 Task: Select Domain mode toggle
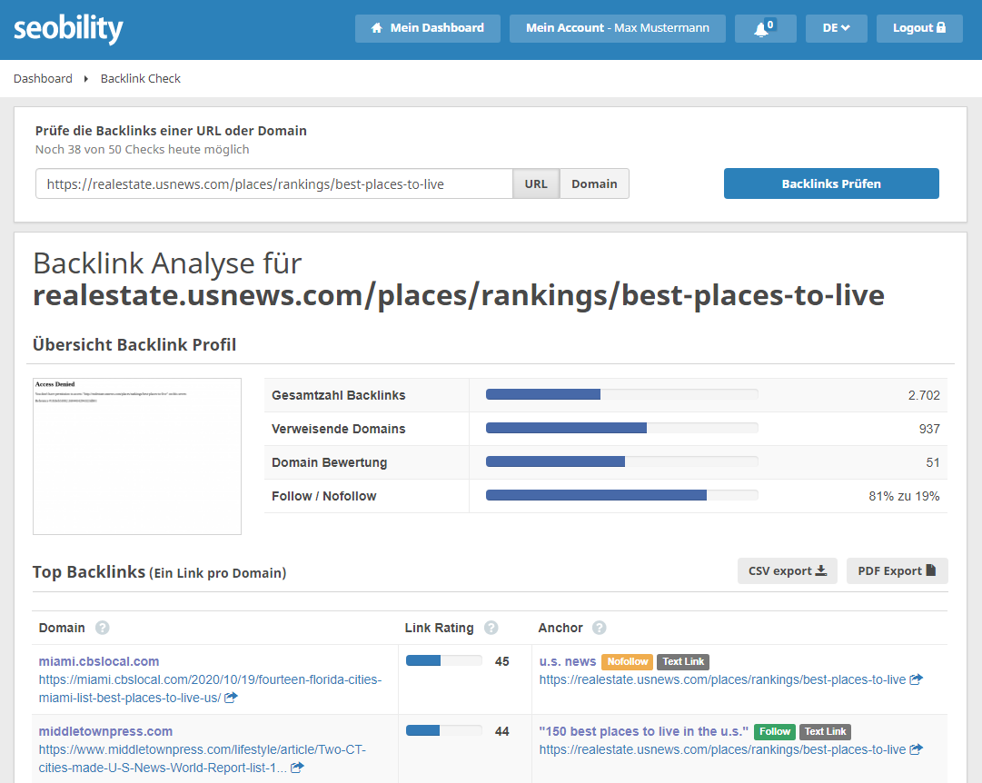[x=594, y=183]
